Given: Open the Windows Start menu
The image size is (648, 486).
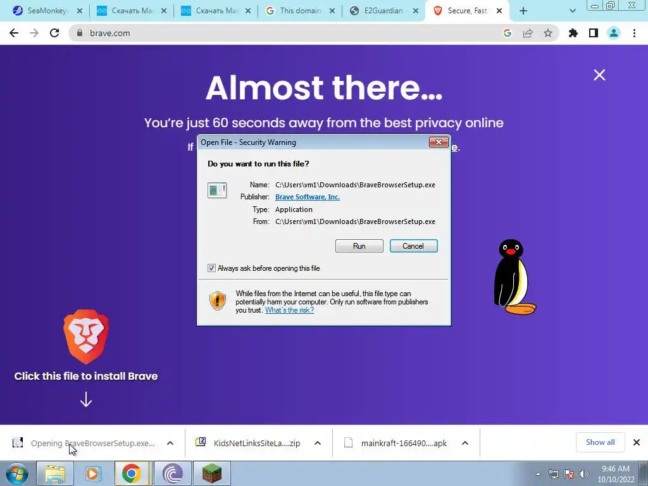Looking at the screenshot, I should (17, 473).
